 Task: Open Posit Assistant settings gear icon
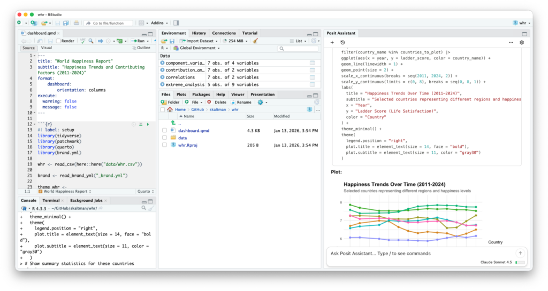(522, 43)
